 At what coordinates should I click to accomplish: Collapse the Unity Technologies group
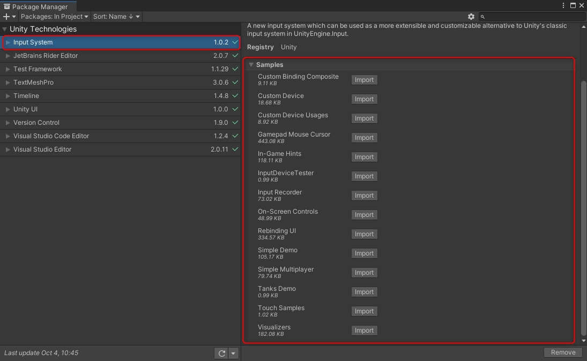(4, 29)
